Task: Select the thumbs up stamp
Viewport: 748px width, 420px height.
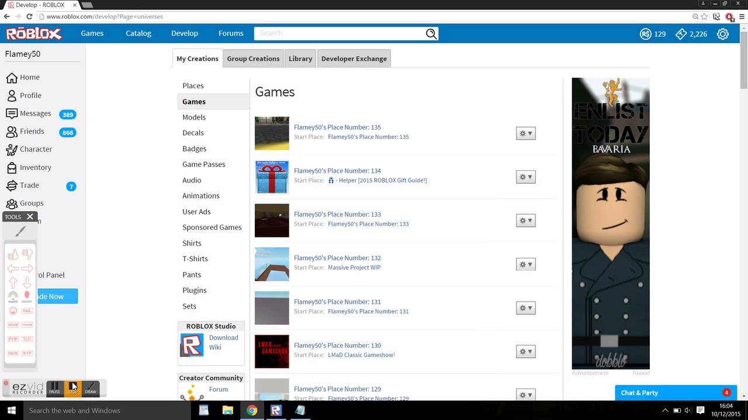Action: point(13,255)
